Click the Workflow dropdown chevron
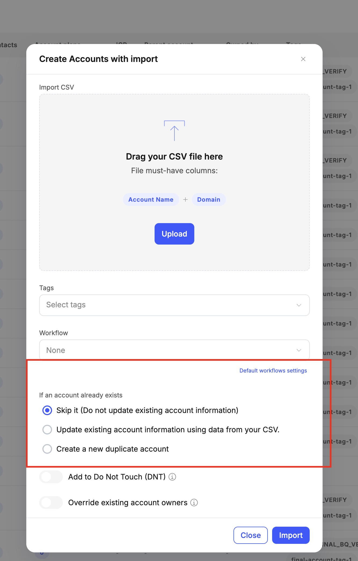The image size is (358, 561). 299,350
